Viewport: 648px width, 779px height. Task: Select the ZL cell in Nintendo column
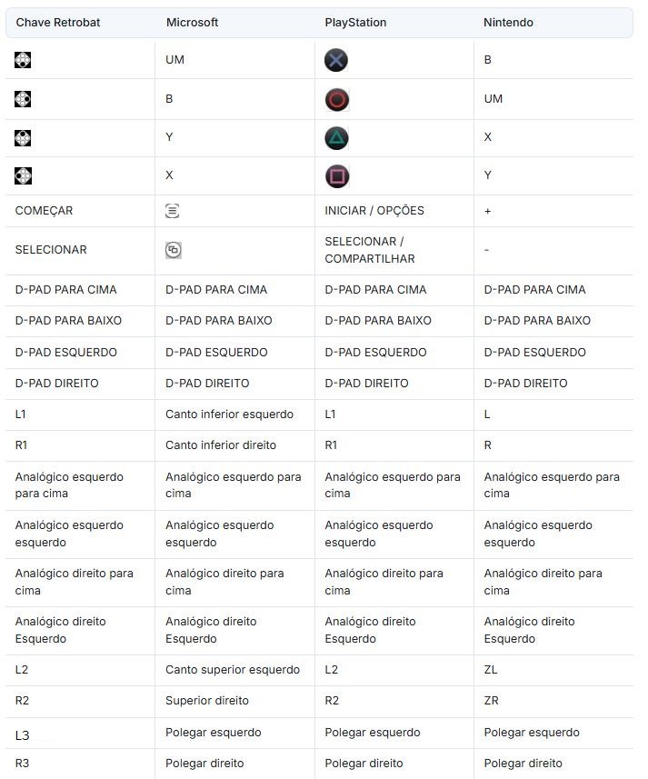point(491,670)
